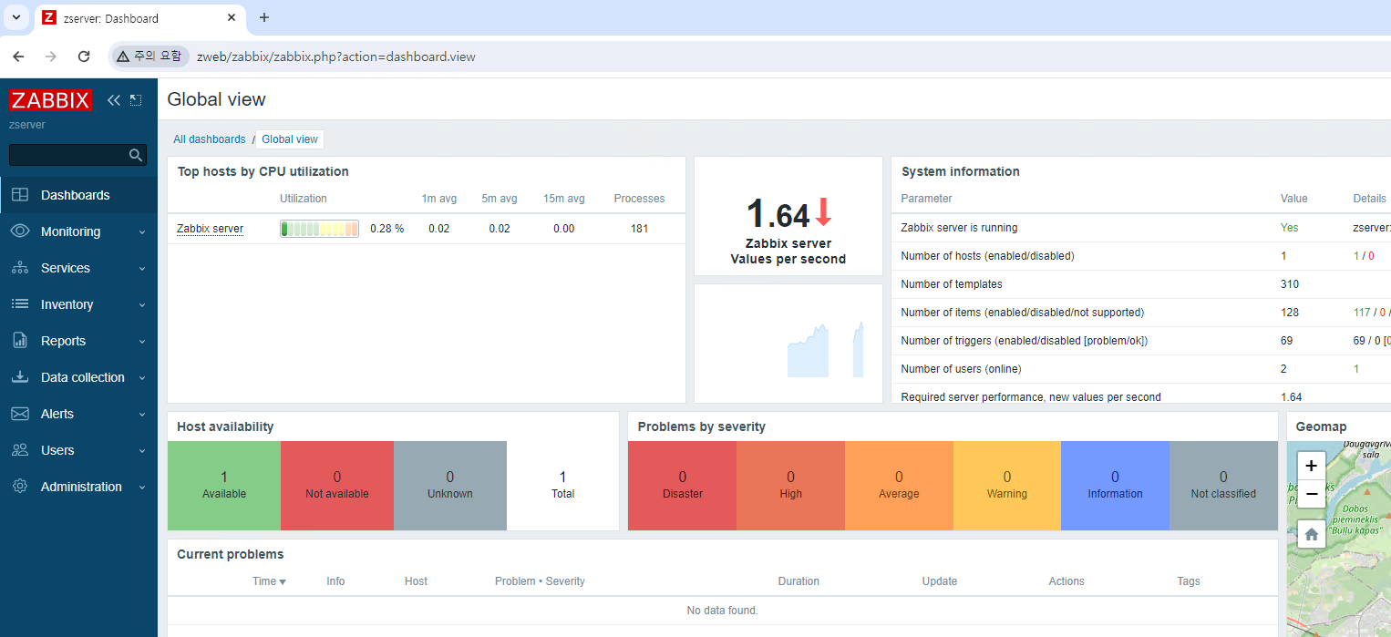Click the Reports chart icon
Viewport: 1391px width, 637px height.
(20, 341)
